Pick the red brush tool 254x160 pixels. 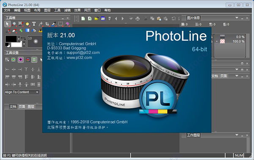8,30
